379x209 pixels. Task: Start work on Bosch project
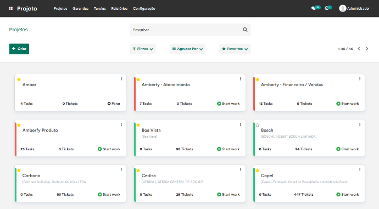coord(347,149)
